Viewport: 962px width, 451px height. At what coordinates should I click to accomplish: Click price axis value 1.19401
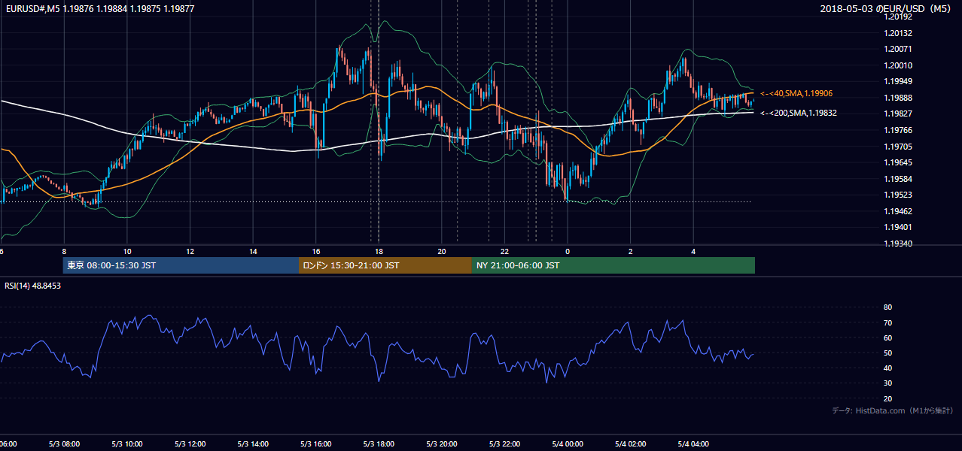pyautogui.click(x=899, y=227)
